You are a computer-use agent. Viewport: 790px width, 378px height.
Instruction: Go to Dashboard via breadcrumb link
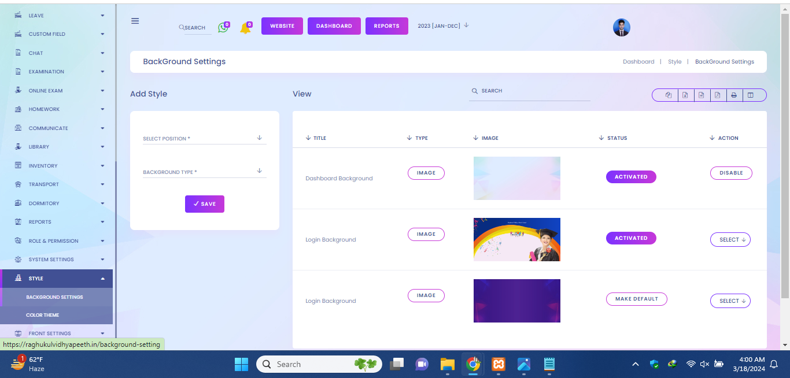pyautogui.click(x=638, y=62)
